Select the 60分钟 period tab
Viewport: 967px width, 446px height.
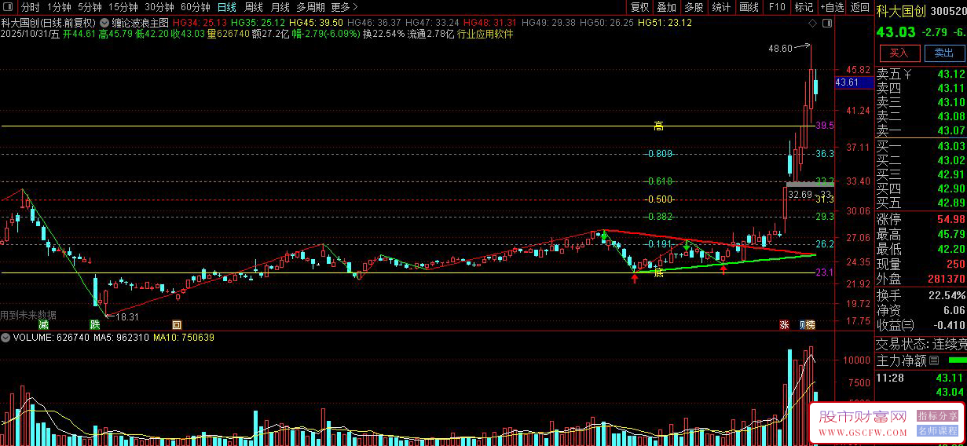pos(195,7)
